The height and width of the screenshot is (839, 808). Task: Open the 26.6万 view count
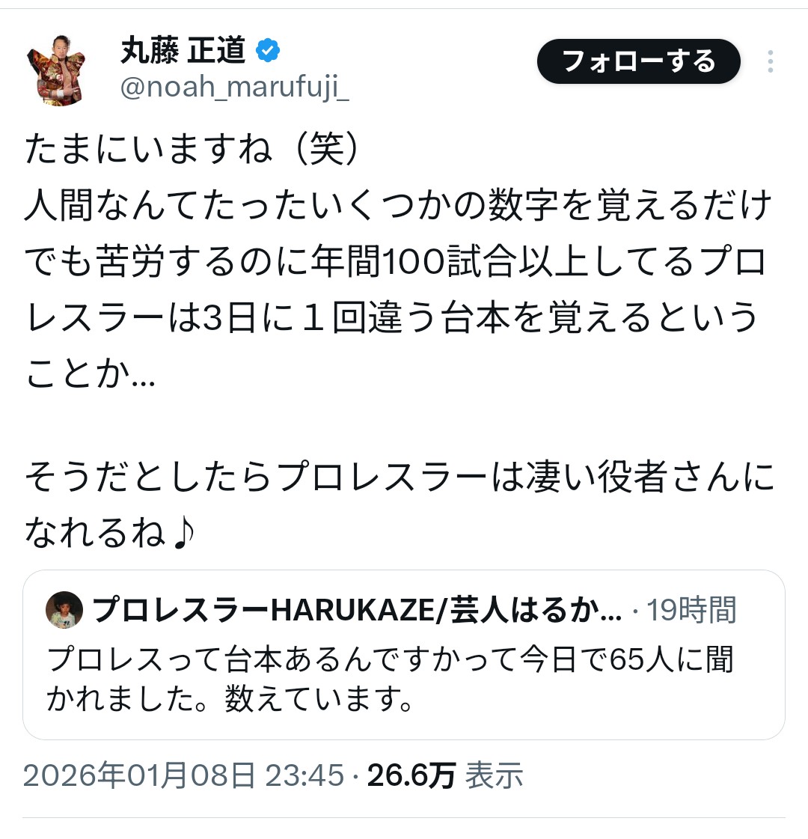(411, 775)
